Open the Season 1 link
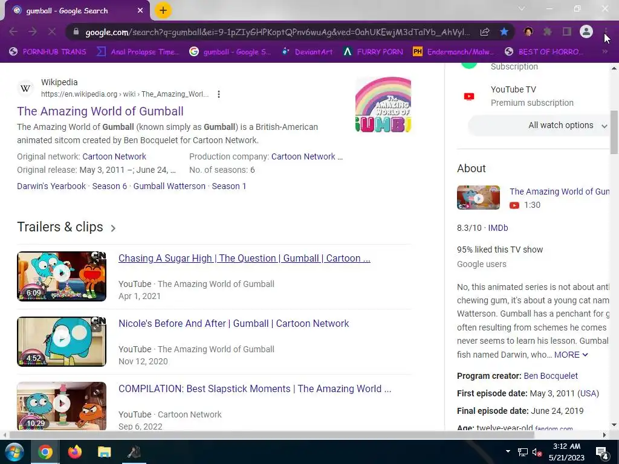This screenshot has height=464, width=619. click(x=229, y=186)
